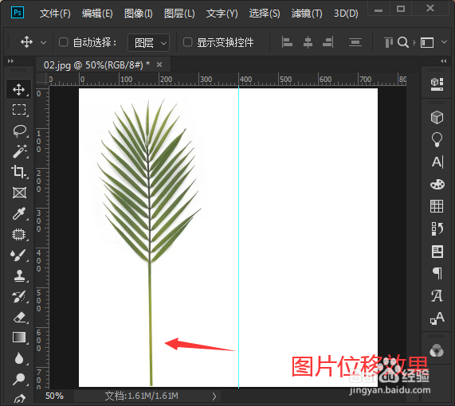
Task: Open the 3D(D) menu
Action: click(346, 14)
